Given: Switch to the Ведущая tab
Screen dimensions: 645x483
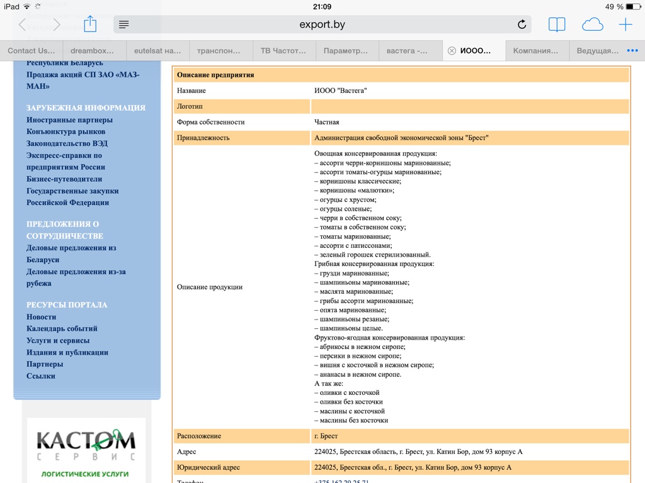Looking at the screenshot, I should point(597,51).
